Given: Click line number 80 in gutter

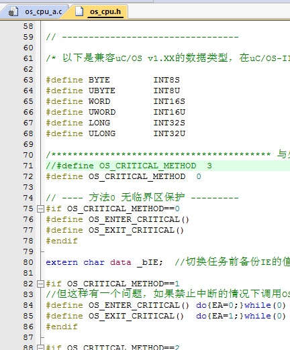Looking at the screenshot, I should point(28,262).
